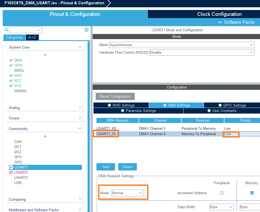Enable Peripheral increment address checkbox

(222, 193)
